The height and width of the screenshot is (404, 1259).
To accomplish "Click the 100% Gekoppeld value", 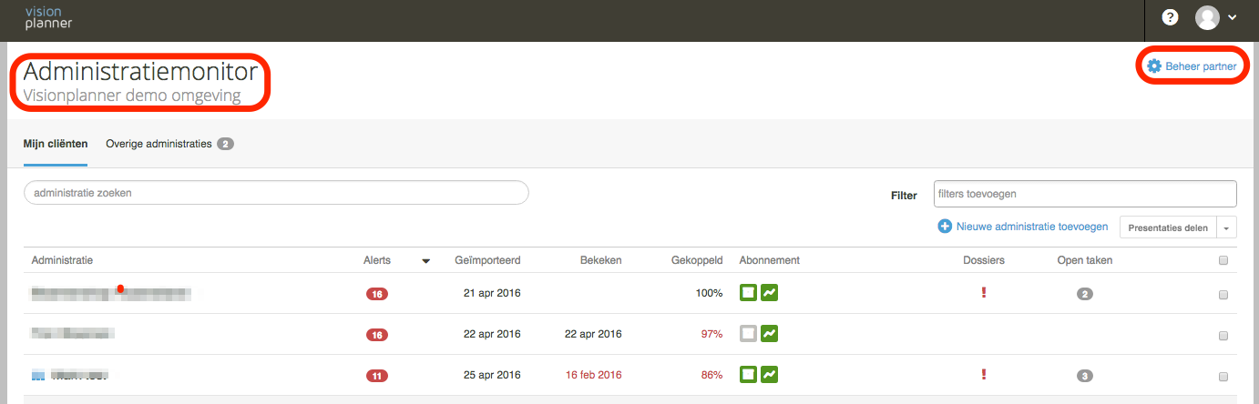I will click(x=708, y=293).
